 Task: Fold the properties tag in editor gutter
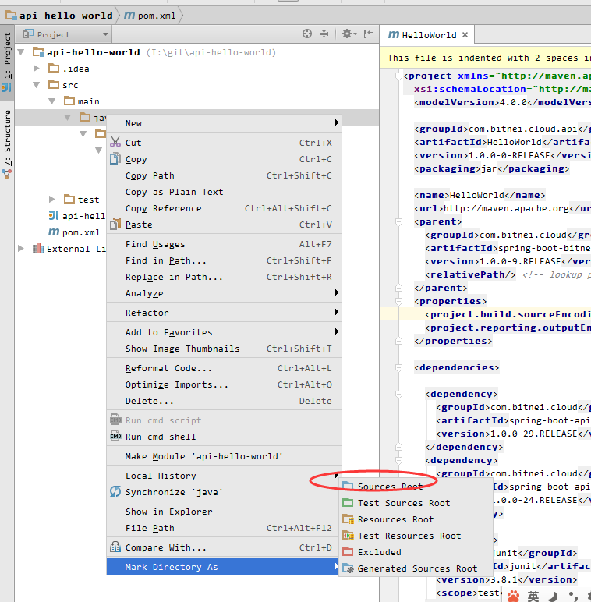click(x=398, y=301)
